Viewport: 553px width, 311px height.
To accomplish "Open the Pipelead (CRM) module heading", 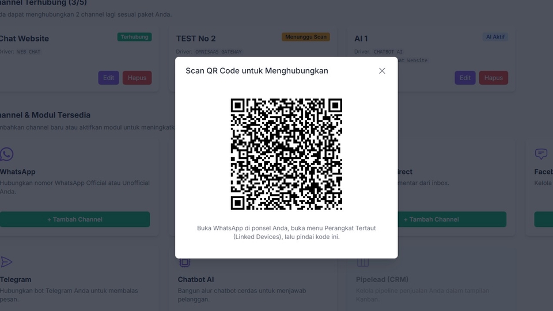I will 382,279.
